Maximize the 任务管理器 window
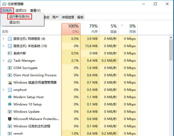The height and width of the screenshot is (136, 174). pyautogui.click(x=155, y=4)
